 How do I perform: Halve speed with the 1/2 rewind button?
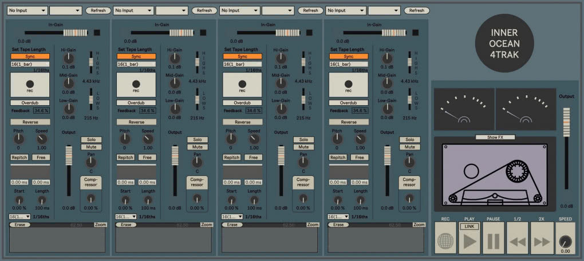518,238
